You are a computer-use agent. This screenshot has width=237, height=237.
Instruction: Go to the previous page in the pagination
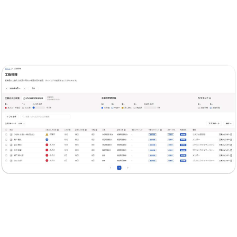[111, 168]
